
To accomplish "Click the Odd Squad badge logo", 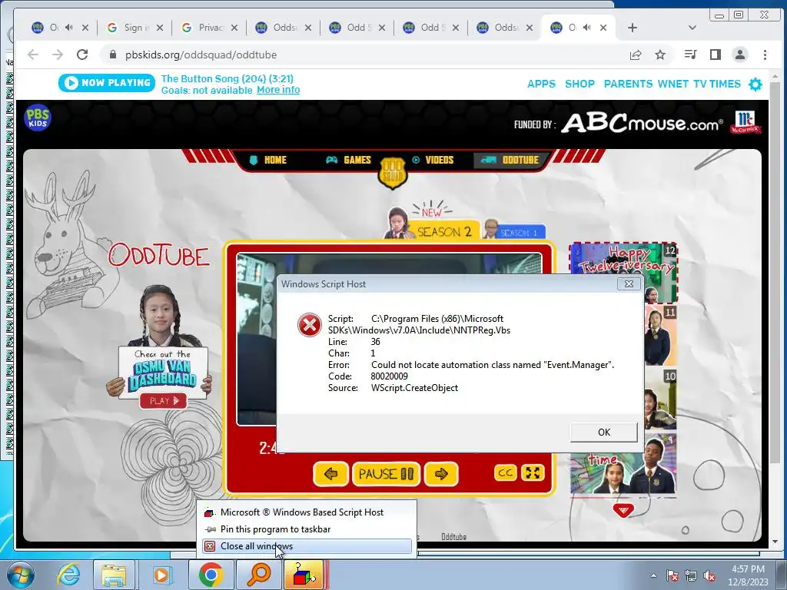I will tap(393, 172).
